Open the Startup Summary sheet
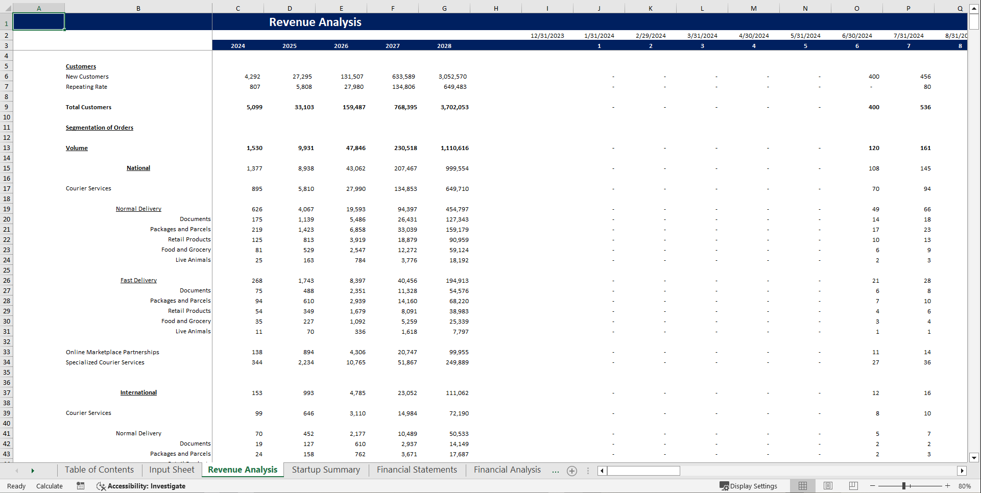Image resolution: width=981 pixels, height=493 pixels. 325,470
